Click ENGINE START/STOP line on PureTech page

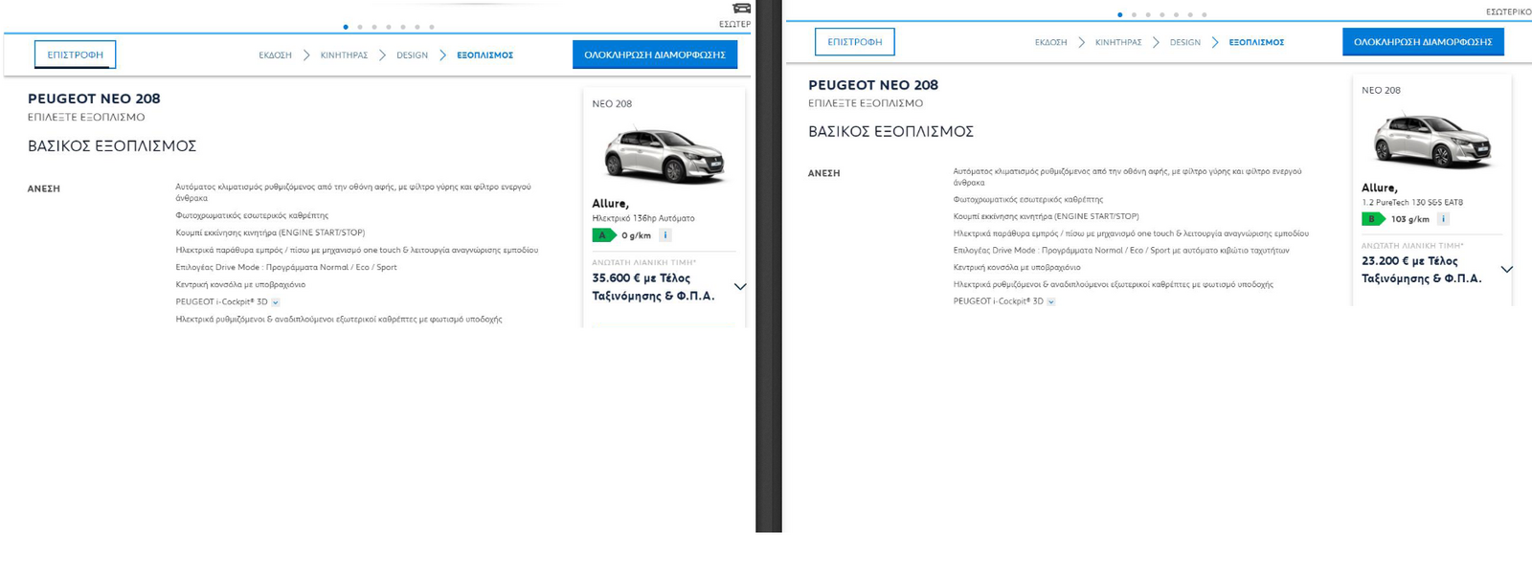point(1047,216)
